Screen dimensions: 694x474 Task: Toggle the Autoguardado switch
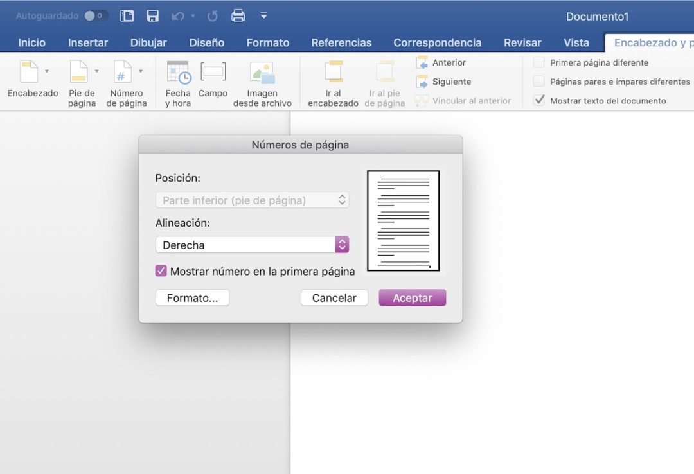click(x=96, y=16)
